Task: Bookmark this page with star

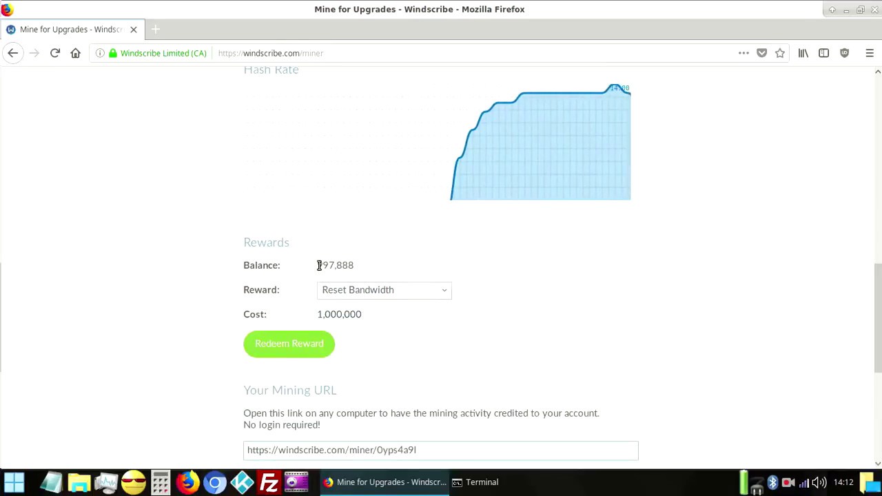Action: [x=780, y=53]
